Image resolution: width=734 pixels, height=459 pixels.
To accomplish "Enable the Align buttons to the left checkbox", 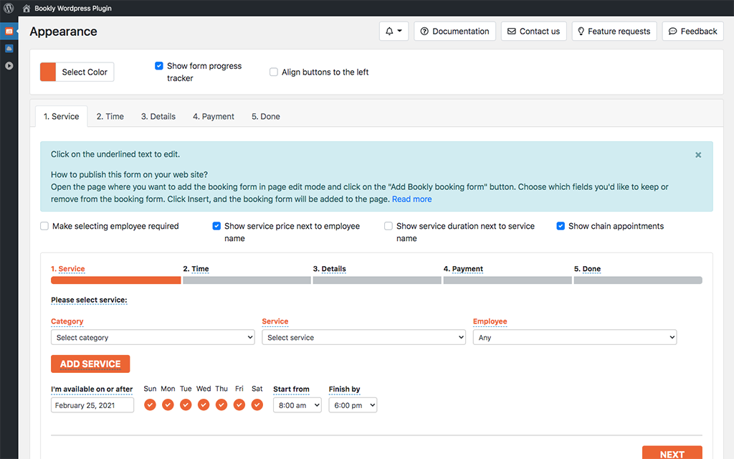I will (273, 72).
